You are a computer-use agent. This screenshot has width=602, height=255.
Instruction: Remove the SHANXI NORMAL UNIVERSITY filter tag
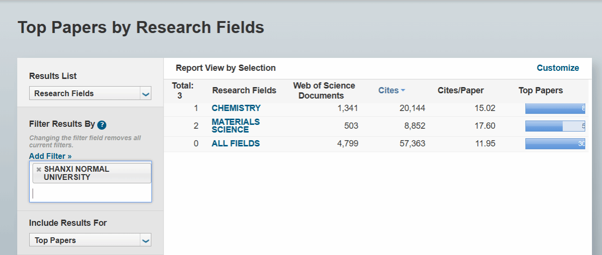click(39, 169)
